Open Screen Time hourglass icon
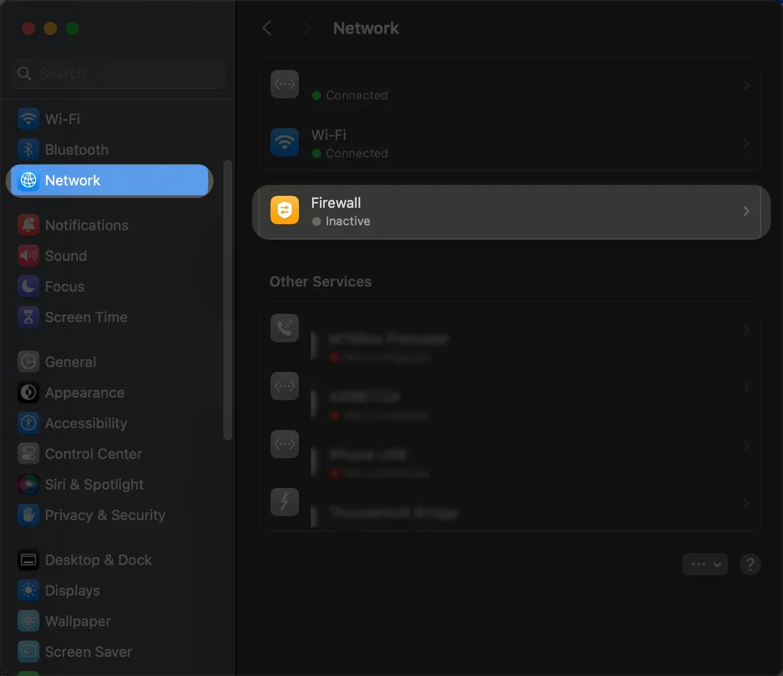Viewport: 783px width, 676px height. (x=28, y=317)
